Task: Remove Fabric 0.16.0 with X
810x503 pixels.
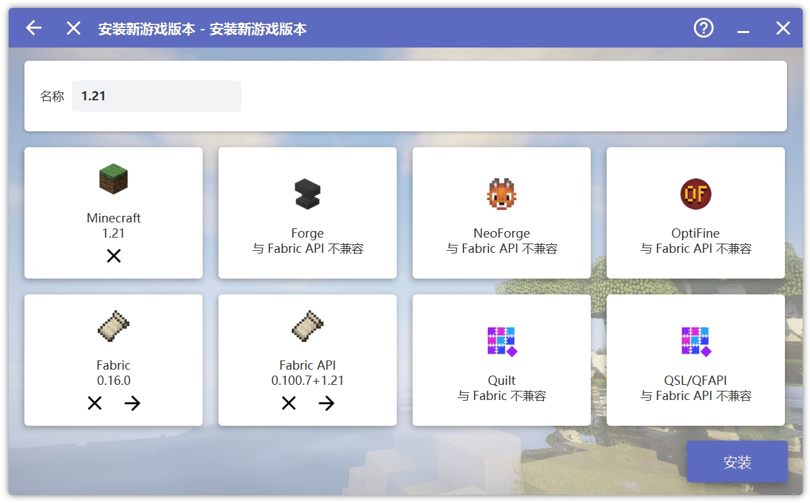Action: click(94, 403)
